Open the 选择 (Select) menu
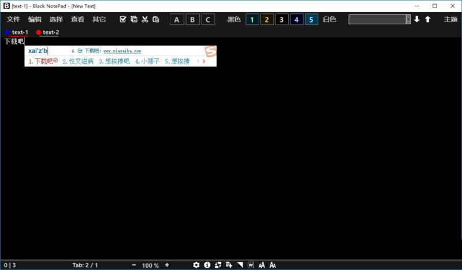The width and height of the screenshot is (462, 270). click(x=56, y=20)
